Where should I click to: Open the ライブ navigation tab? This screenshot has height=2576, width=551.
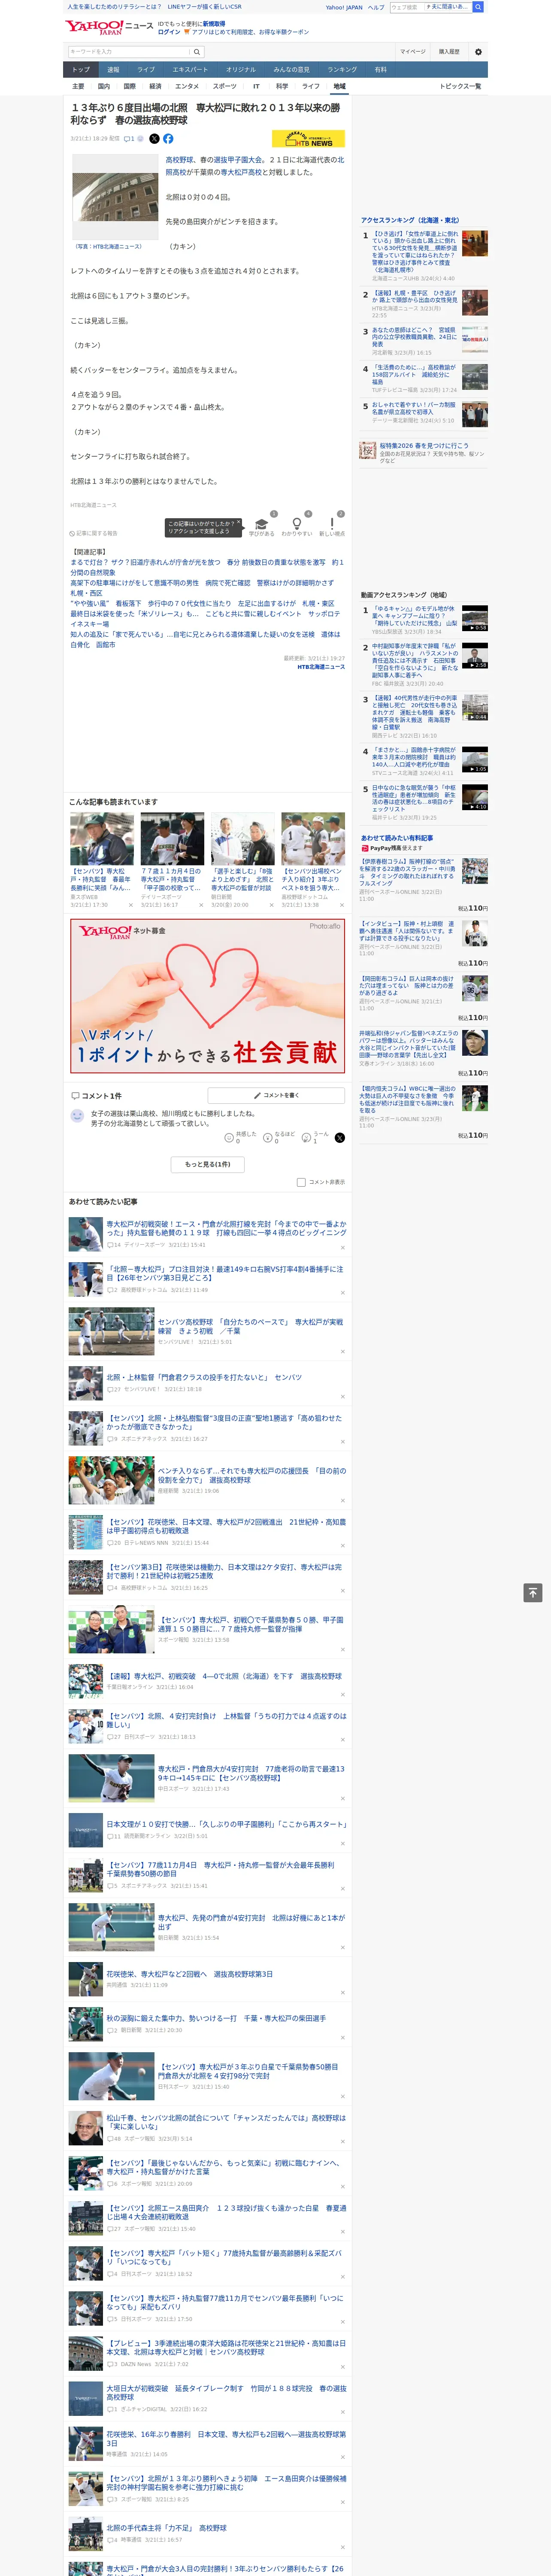click(x=146, y=70)
